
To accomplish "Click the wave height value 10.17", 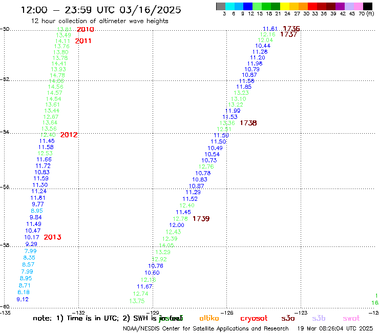I will 32,237.
